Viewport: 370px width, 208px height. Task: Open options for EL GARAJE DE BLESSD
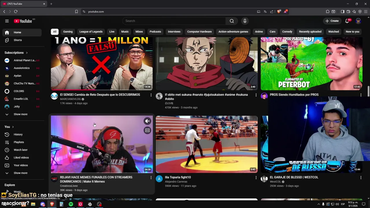pyautogui.click(x=361, y=177)
